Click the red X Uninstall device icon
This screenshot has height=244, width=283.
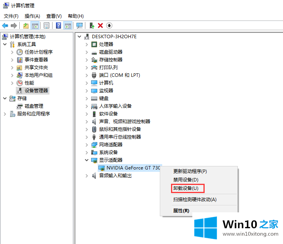tap(100, 25)
